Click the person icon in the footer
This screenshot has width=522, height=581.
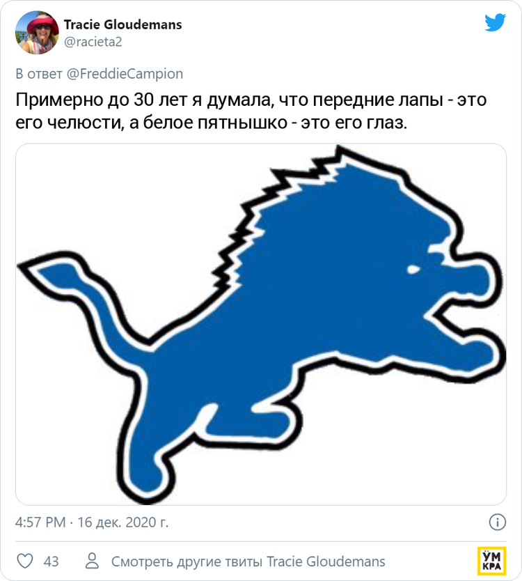[x=92, y=561]
